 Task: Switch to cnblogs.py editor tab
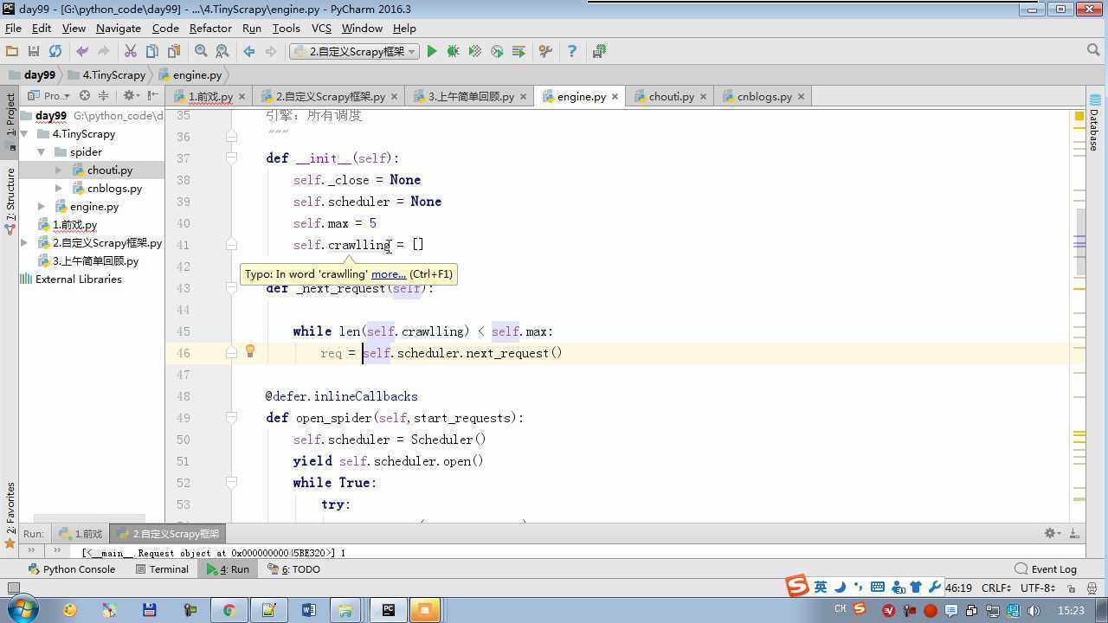click(x=763, y=96)
